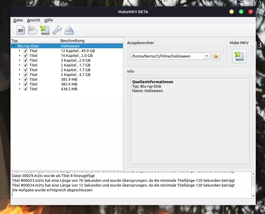Screen dimensions: 265x214
Task: Uncheck the title with 3 Kapitel, 2.9 GB
Action: click(26, 60)
